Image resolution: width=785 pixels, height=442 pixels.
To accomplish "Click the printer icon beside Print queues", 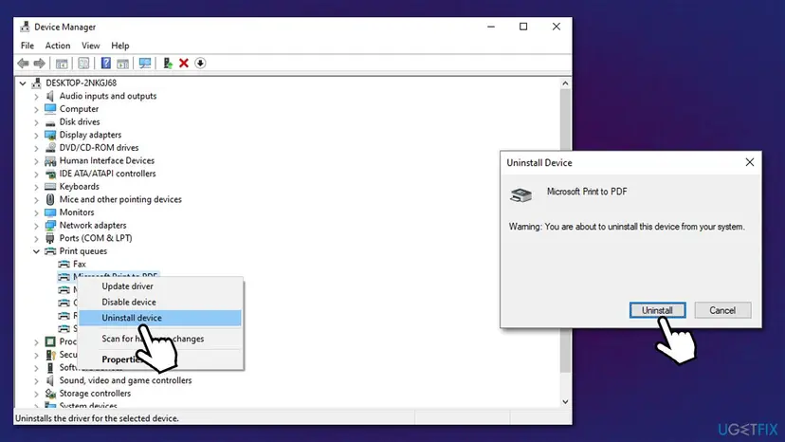I will click(x=50, y=251).
